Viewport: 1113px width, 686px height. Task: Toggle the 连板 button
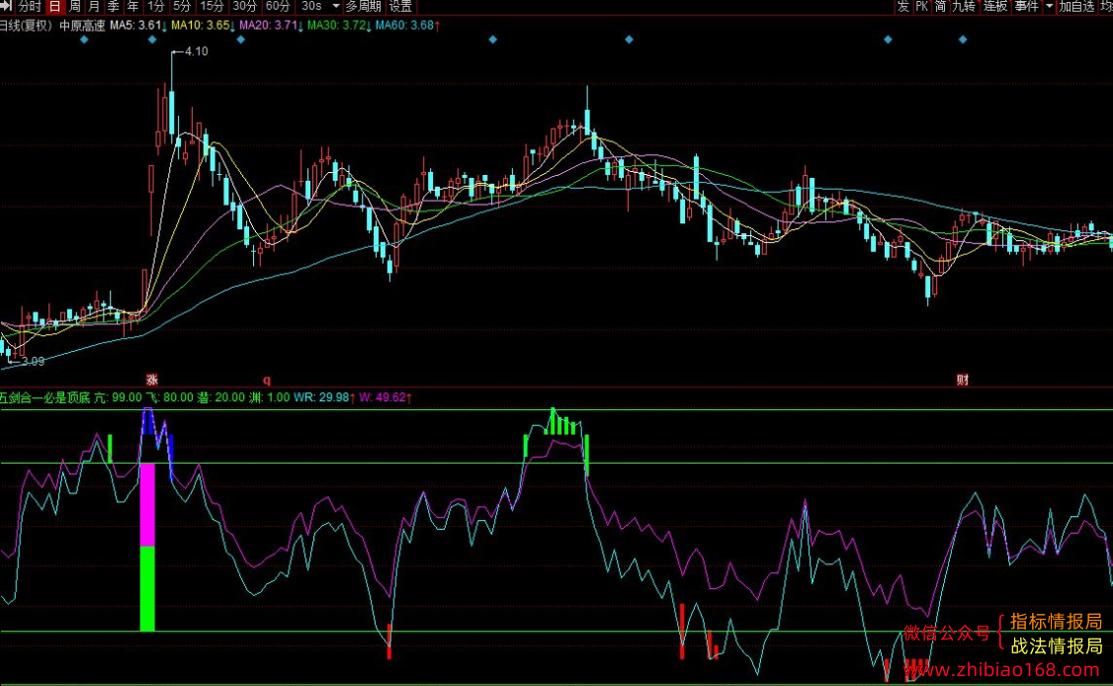point(995,6)
